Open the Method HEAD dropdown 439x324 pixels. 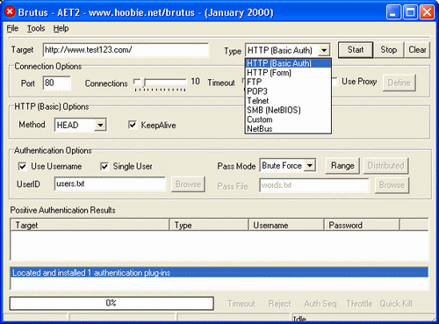pos(100,125)
